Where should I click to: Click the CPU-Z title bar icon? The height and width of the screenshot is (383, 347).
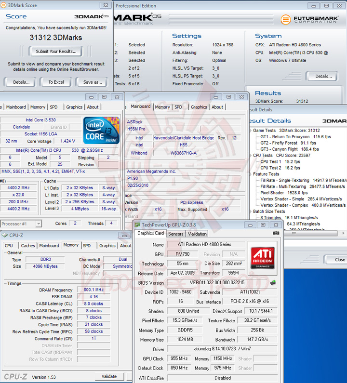click(x=5, y=235)
